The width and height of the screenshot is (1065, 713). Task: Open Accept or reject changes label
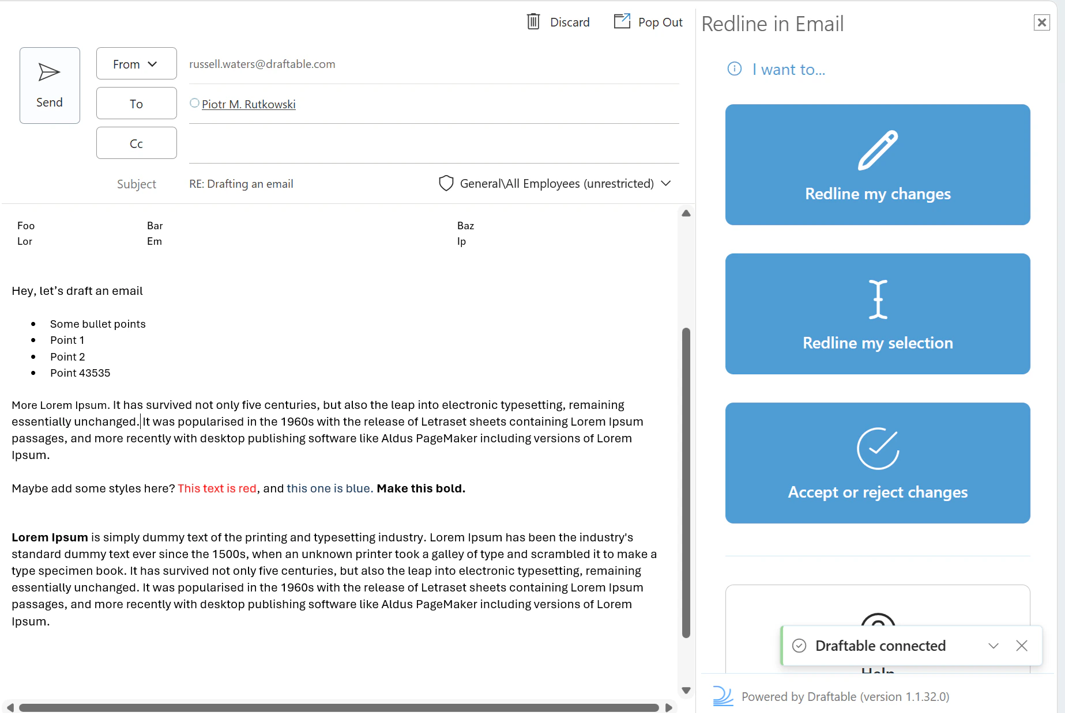point(878,492)
